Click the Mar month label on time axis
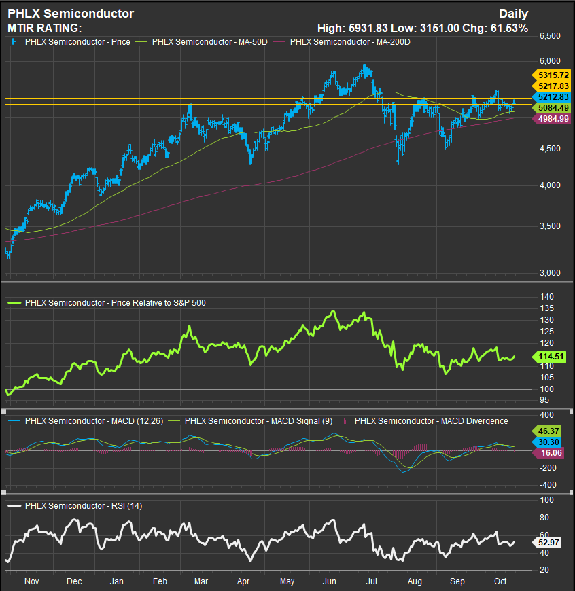 click(x=201, y=581)
